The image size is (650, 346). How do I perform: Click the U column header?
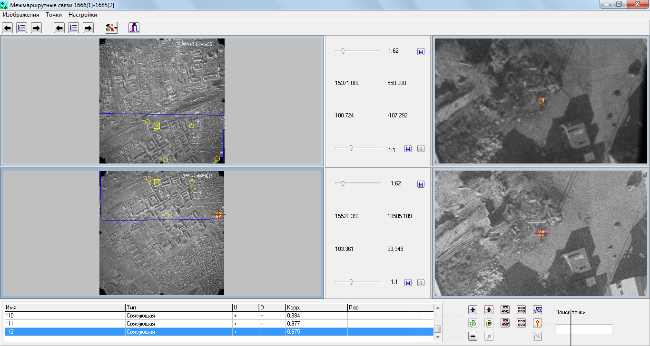pos(245,308)
